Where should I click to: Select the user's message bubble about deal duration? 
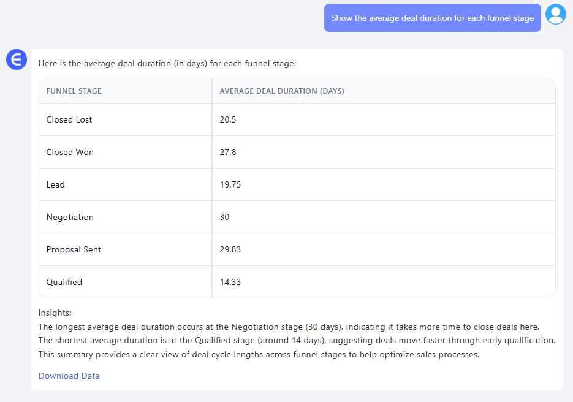[432, 18]
